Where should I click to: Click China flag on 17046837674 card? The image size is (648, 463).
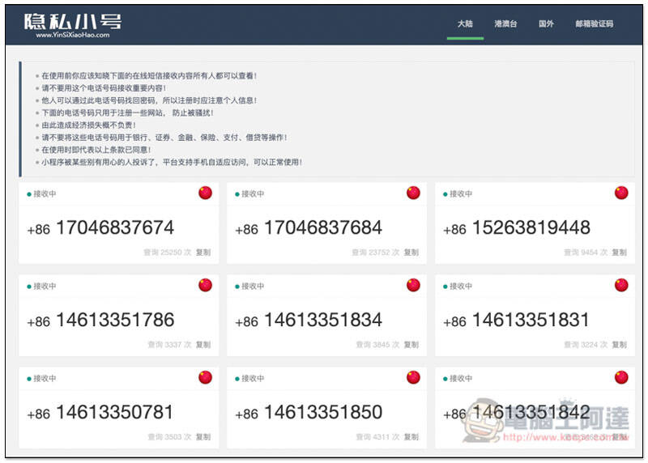(x=206, y=193)
